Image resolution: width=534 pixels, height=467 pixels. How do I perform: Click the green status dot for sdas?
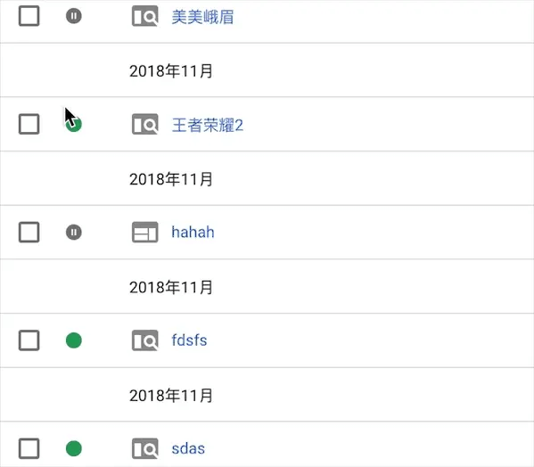[74, 448]
